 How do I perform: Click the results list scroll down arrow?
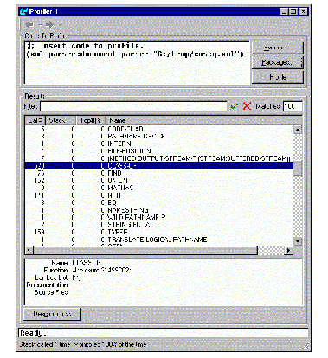coord(298,241)
